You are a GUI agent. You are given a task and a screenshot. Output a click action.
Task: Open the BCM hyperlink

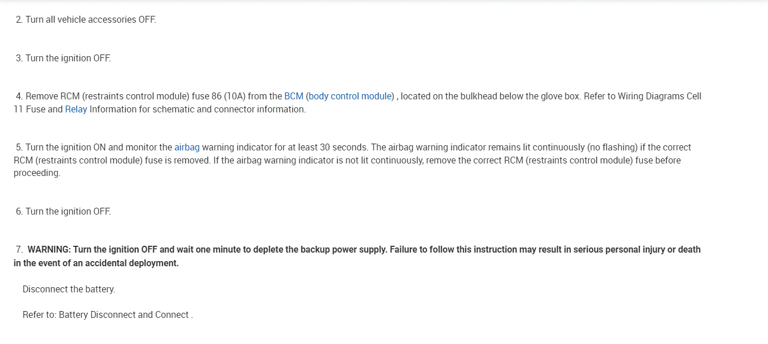click(x=293, y=97)
